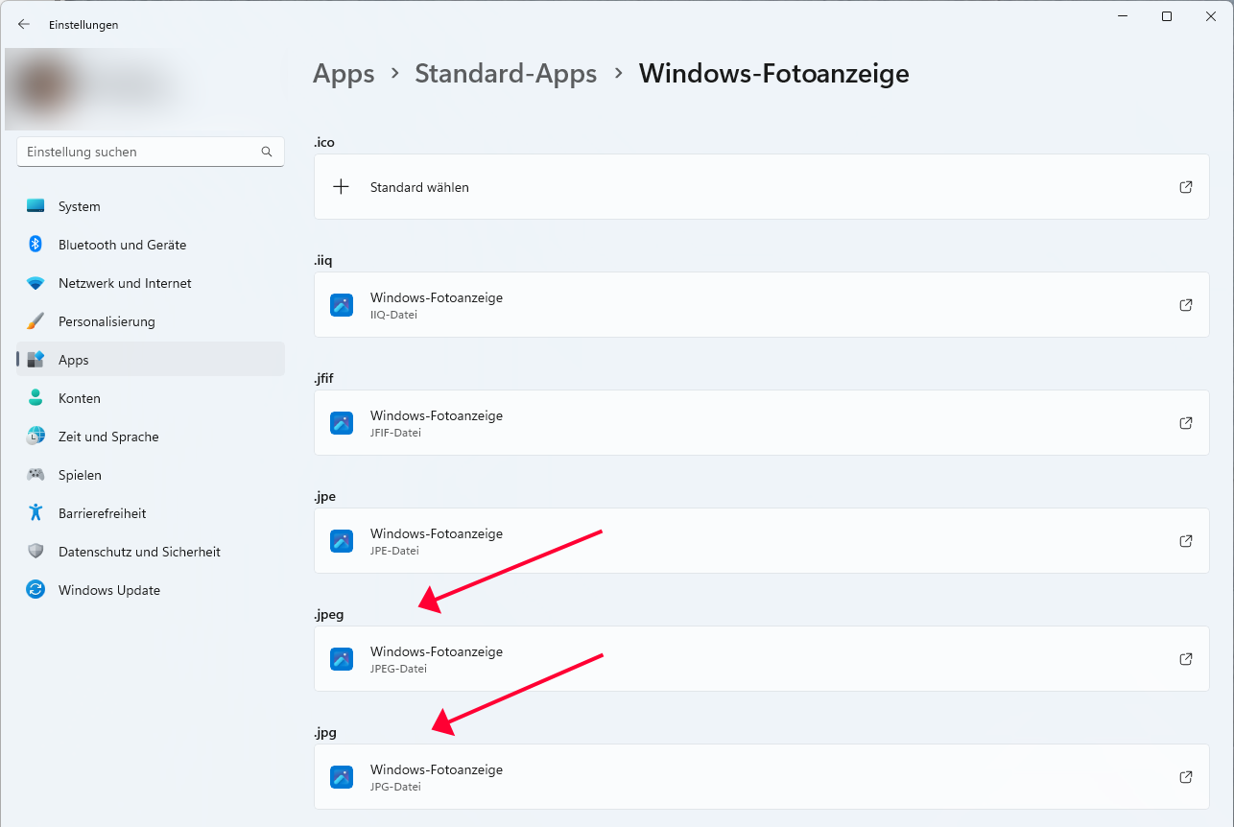
Task: Focus the Einstellung suchen field
Action: pos(151,152)
